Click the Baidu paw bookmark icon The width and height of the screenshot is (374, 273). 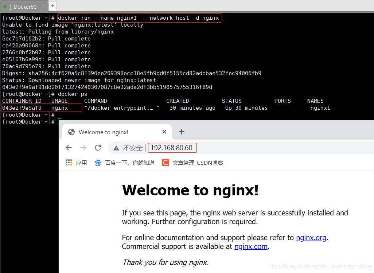98,163
